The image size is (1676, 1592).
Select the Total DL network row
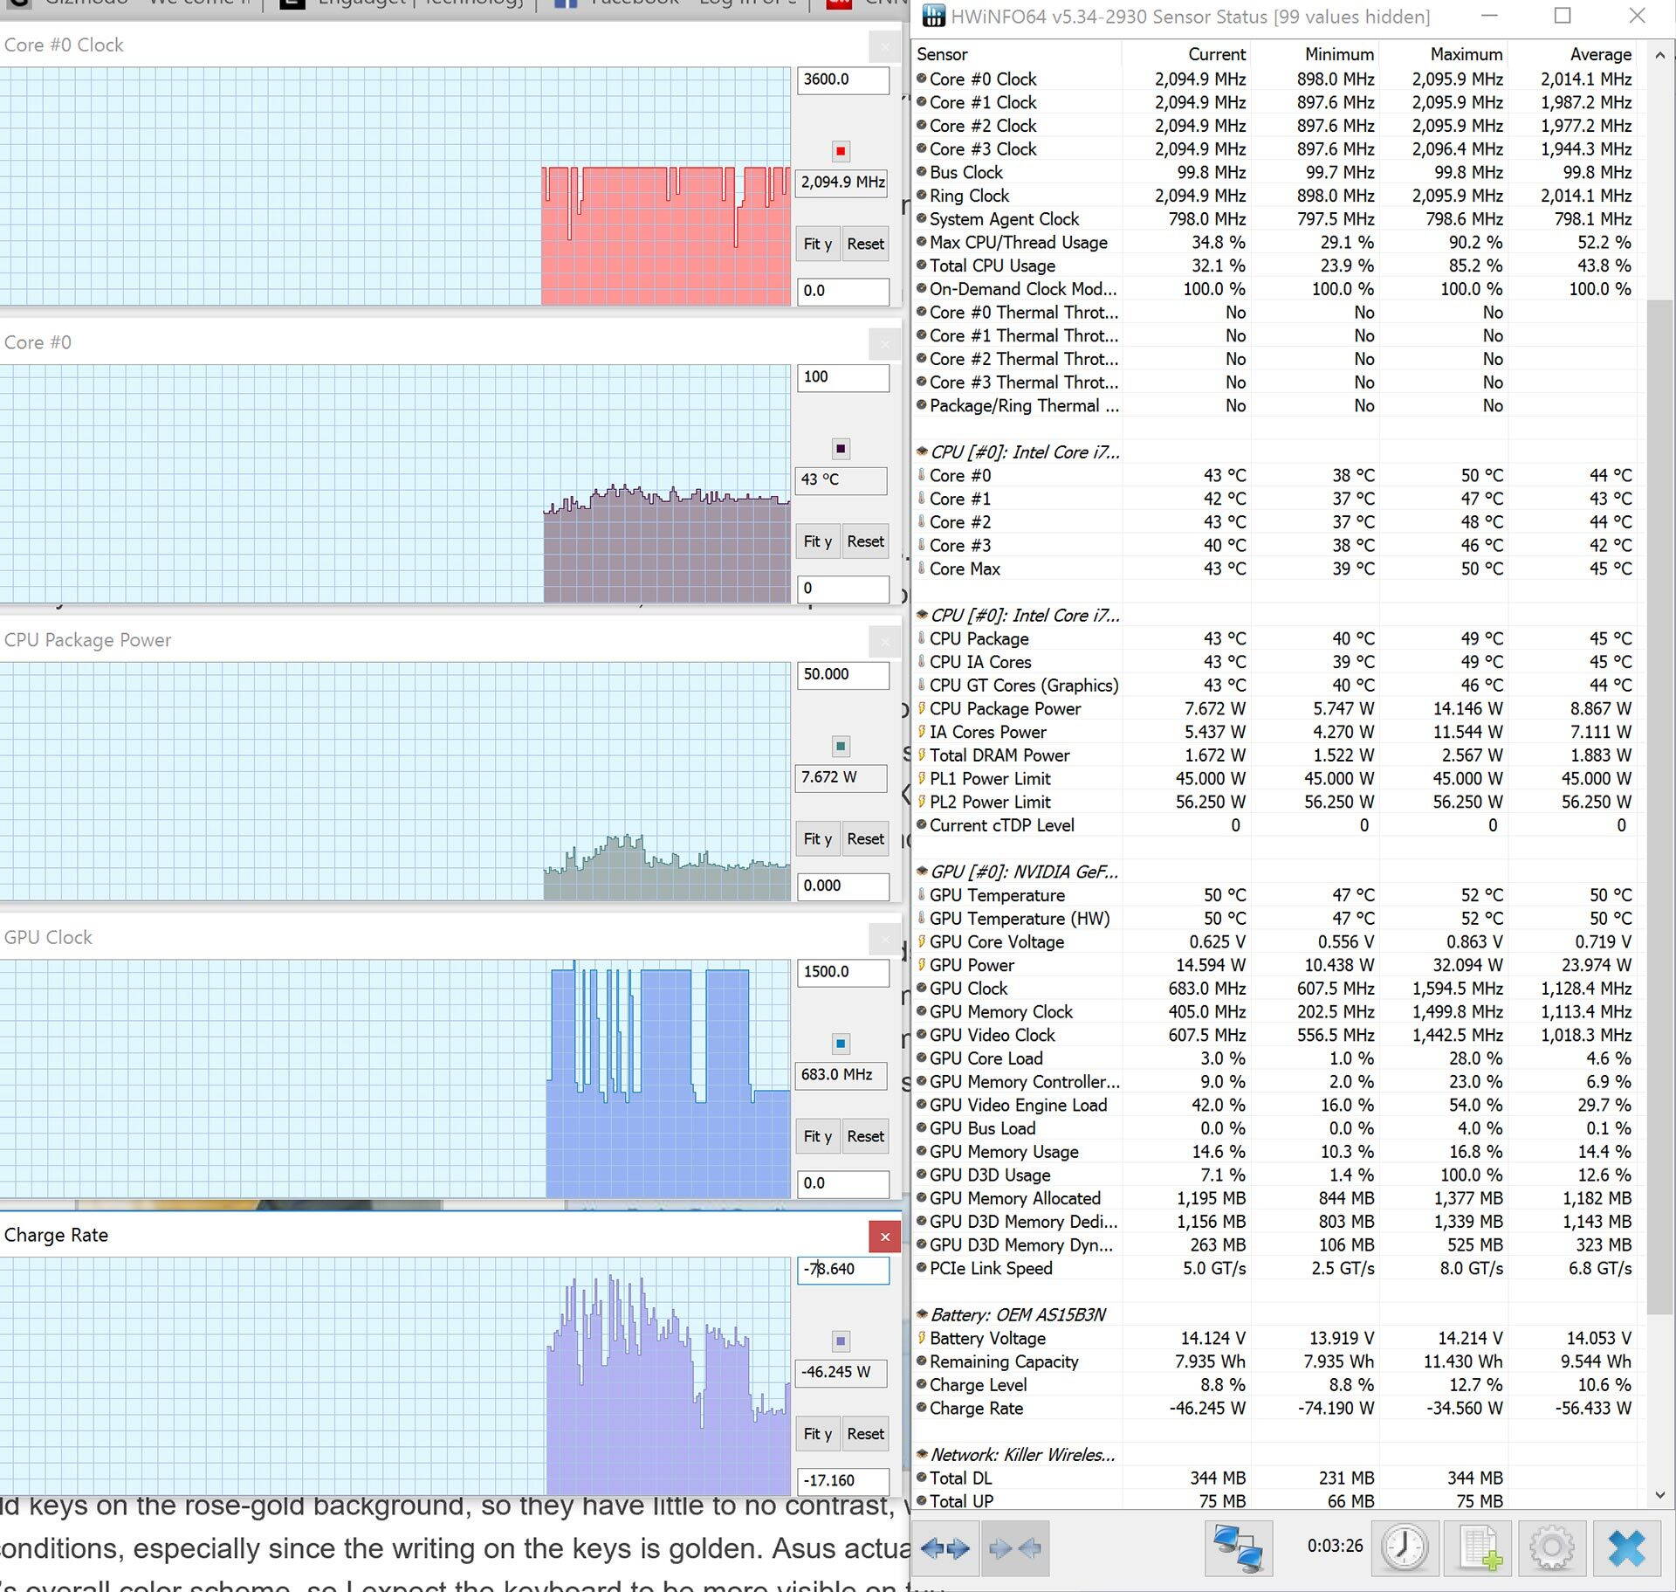(x=1274, y=1478)
